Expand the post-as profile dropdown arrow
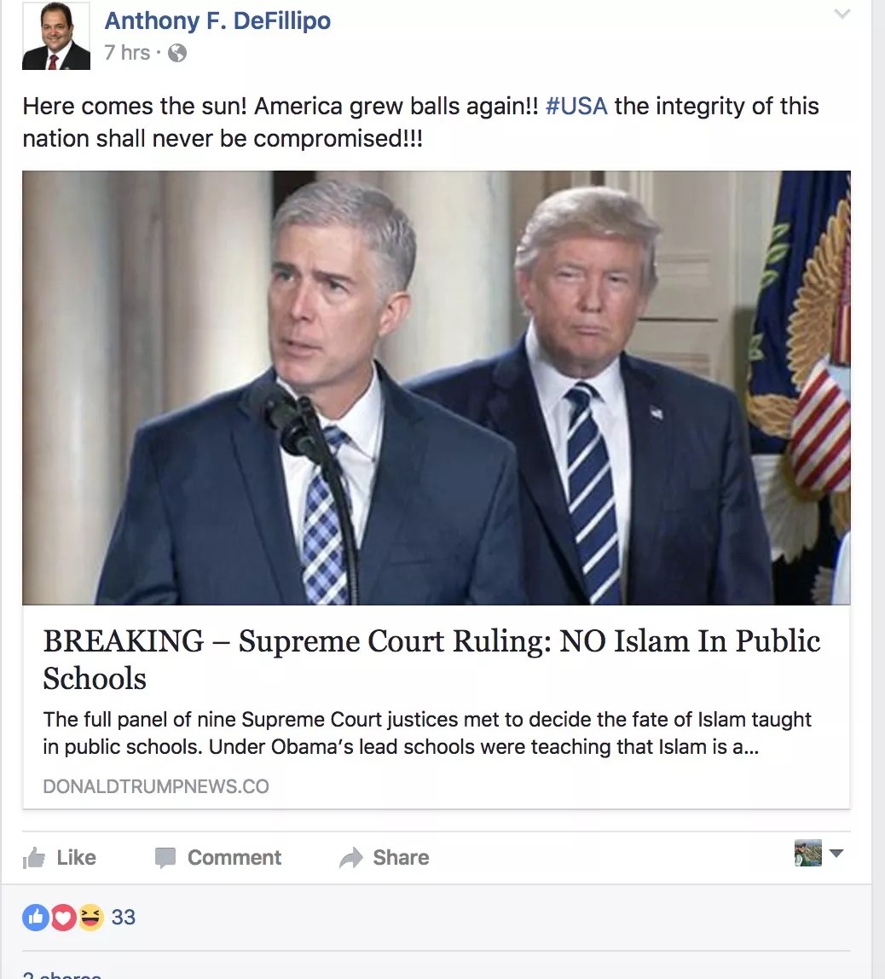This screenshot has height=979, width=885. pos(836,853)
